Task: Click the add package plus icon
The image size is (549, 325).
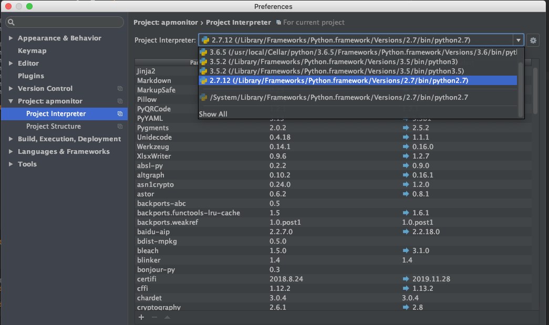Action: 141,317
